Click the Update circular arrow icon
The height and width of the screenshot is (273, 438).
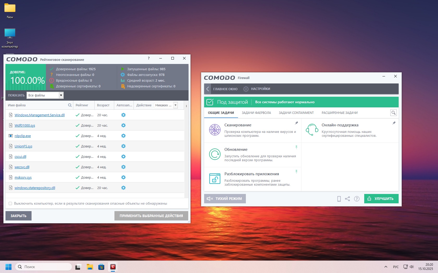pos(215,154)
